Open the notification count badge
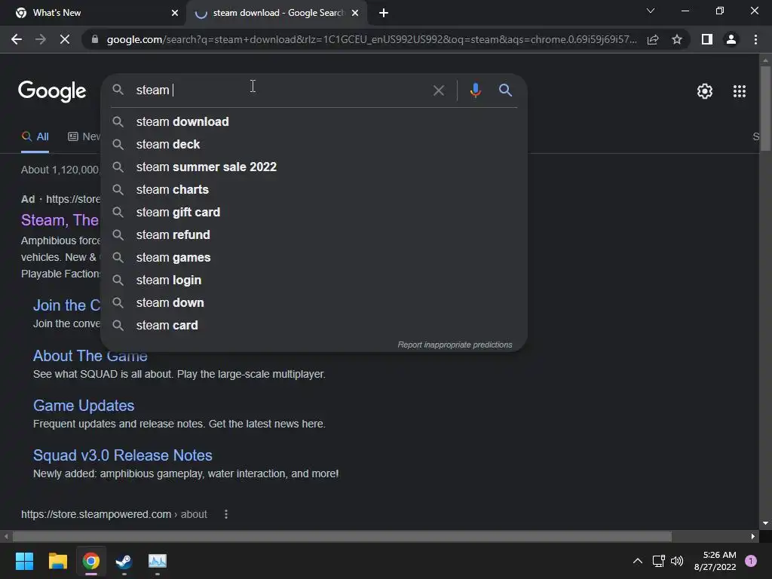The width and height of the screenshot is (772, 579). pos(751,561)
